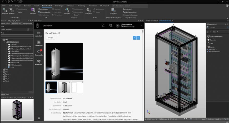The image size is (229, 123).
Task: Open the Extras dropdown in Klemmen group
Action: [x=76, y=15]
